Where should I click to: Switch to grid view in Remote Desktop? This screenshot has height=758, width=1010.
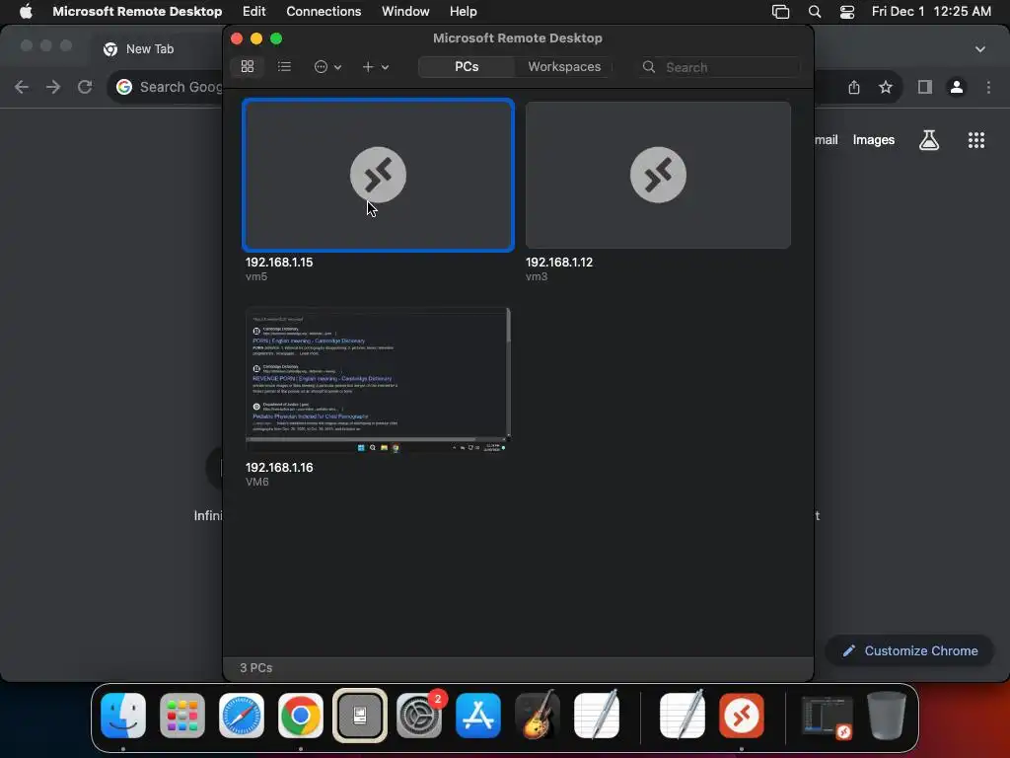[248, 66]
